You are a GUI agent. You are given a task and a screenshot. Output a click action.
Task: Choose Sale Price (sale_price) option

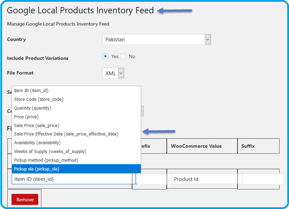coord(76,126)
